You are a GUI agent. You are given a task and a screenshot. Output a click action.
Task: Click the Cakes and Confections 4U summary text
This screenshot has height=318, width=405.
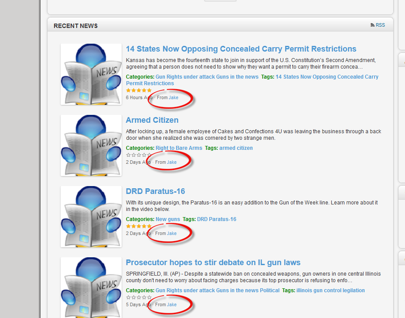pyautogui.click(x=253, y=135)
